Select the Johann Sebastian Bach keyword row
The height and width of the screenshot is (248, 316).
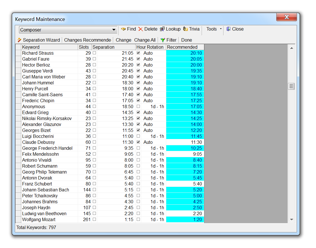tap(46, 190)
